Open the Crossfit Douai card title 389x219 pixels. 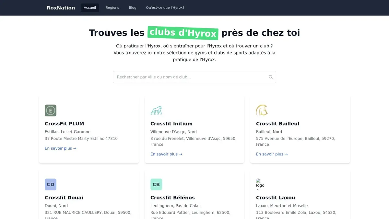64,198
